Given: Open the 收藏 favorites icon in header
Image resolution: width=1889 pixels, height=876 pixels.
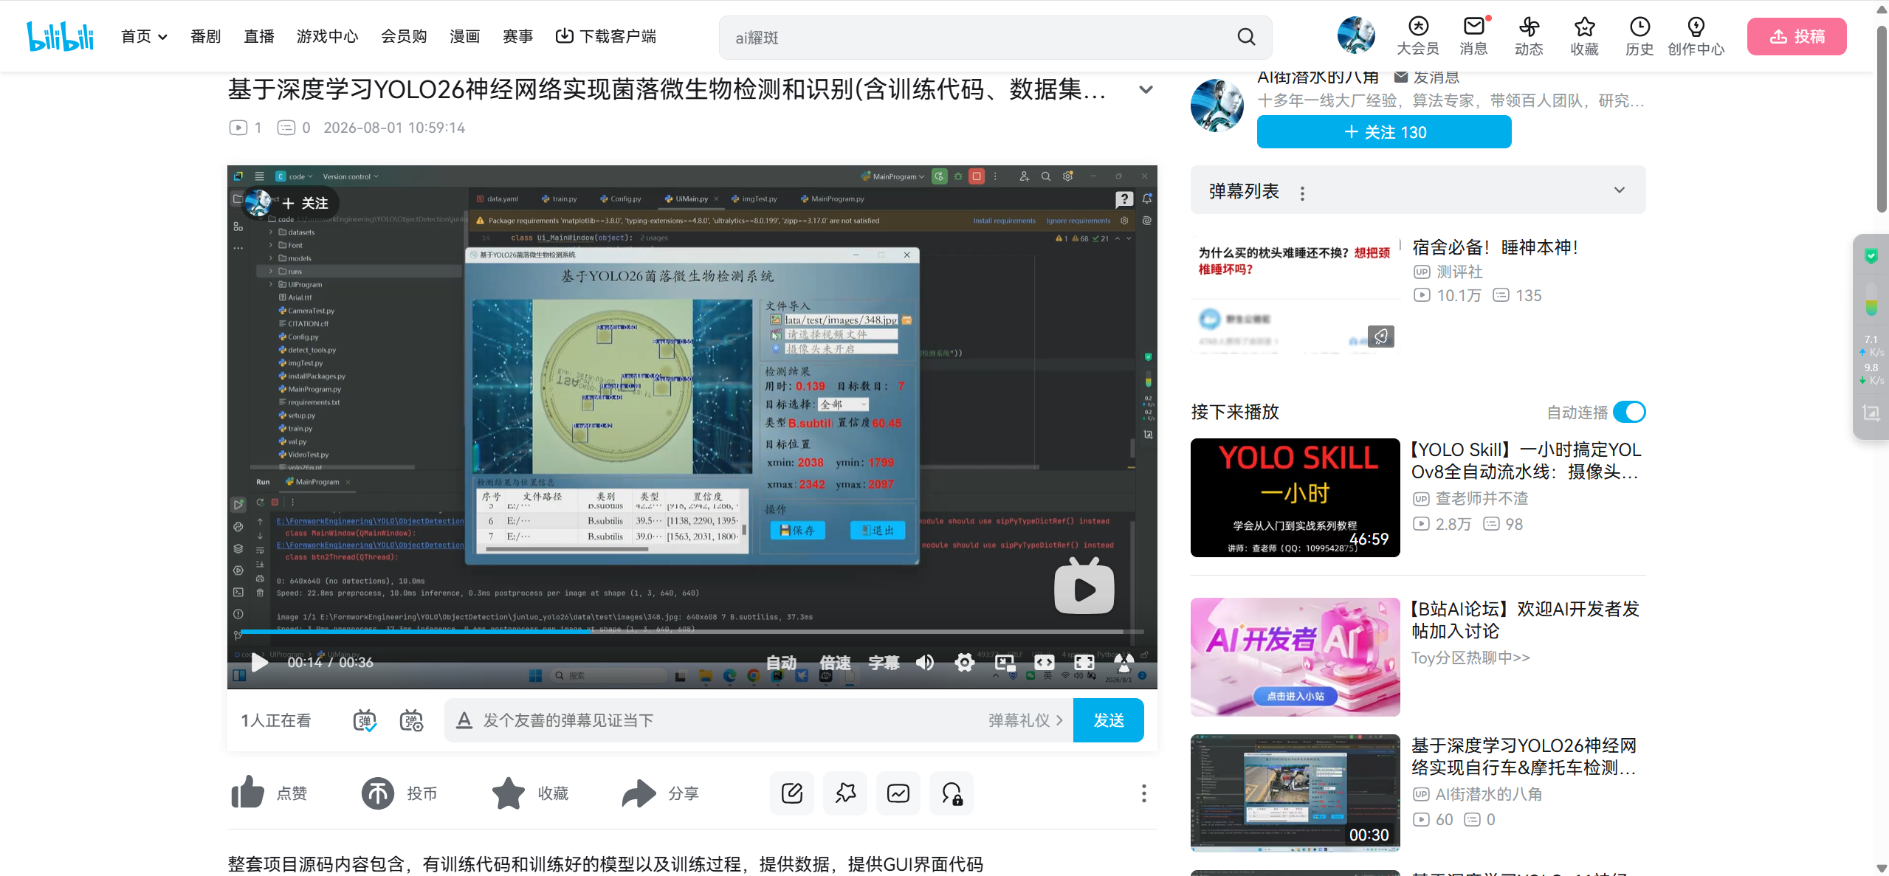Looking at the screenshot, I should point(1584,36).
